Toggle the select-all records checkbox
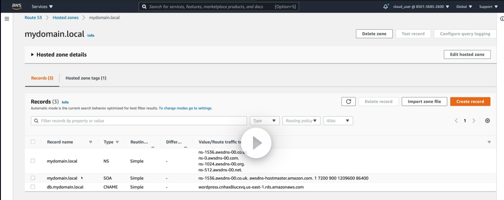The width and height of the screenshot is (504, 200). point(33,142)
